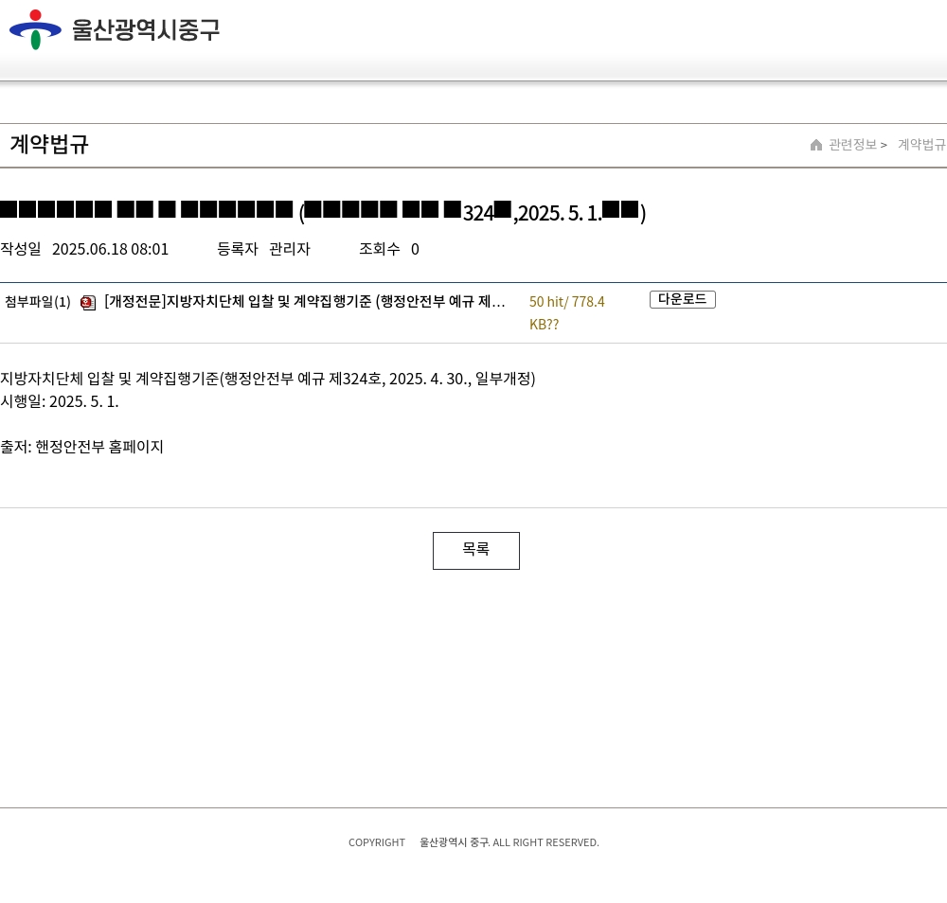
Task: Open 관련정보 breadcrumb link
Action: 852,145
